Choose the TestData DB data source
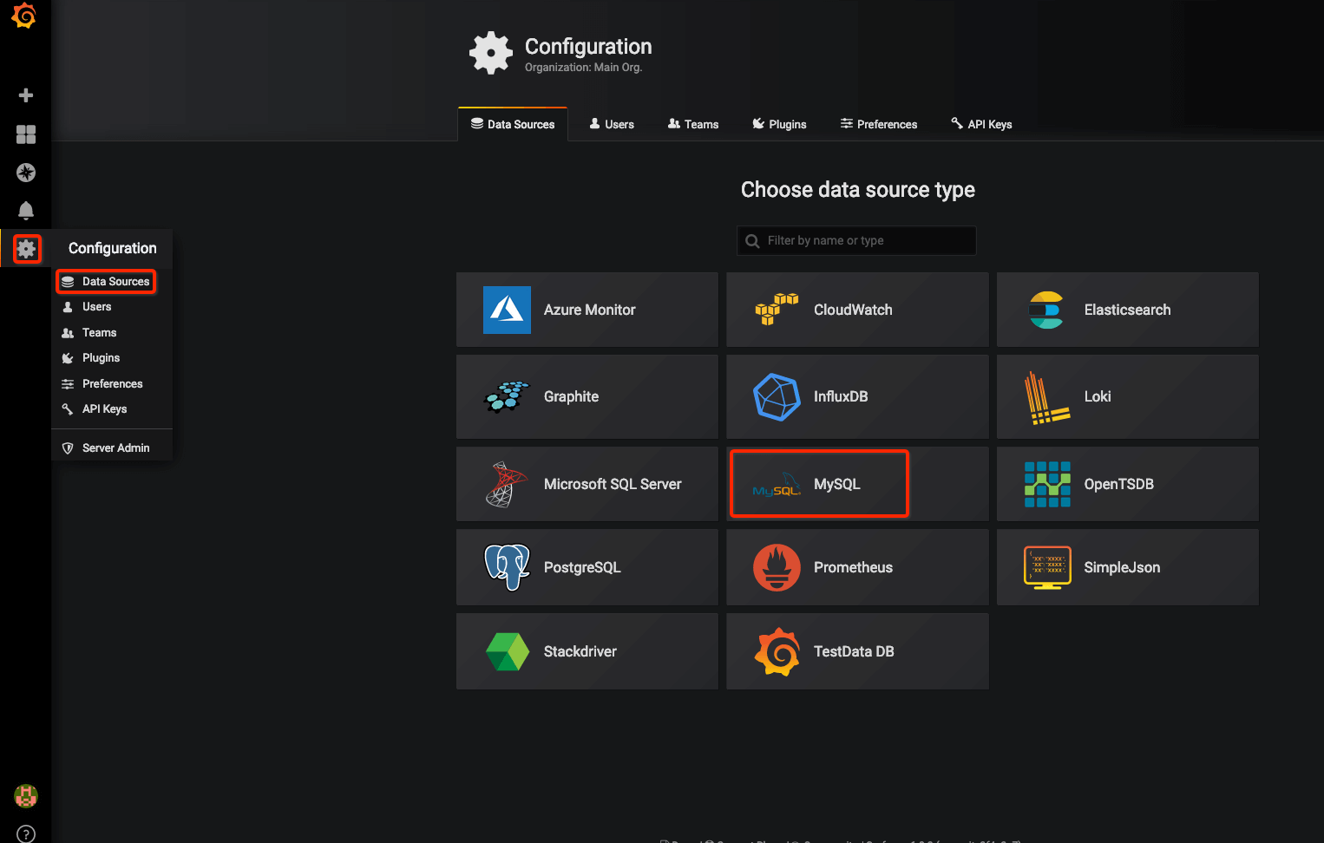This screenshot has width=1324, height=843. [x=856, y=651]
